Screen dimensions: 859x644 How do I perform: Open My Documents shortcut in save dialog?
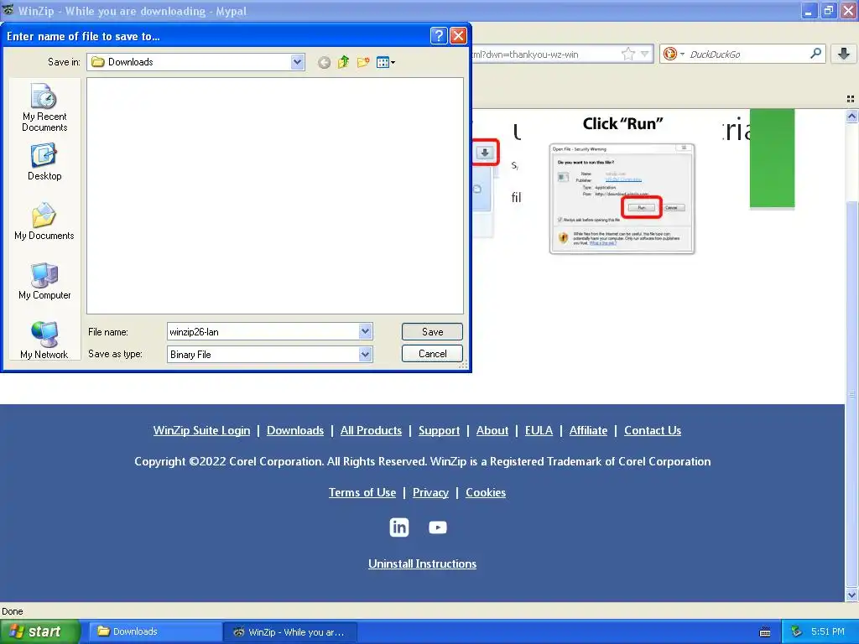[x=44, y=221]
